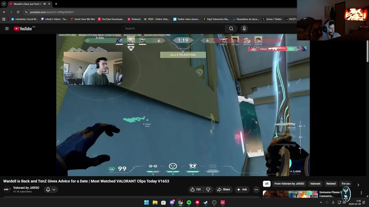Reload the YouTube page
The image size is (369, 207).
coord(18,12)
